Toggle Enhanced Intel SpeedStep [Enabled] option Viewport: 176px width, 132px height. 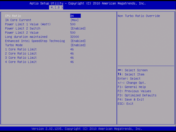click(78, 41)
